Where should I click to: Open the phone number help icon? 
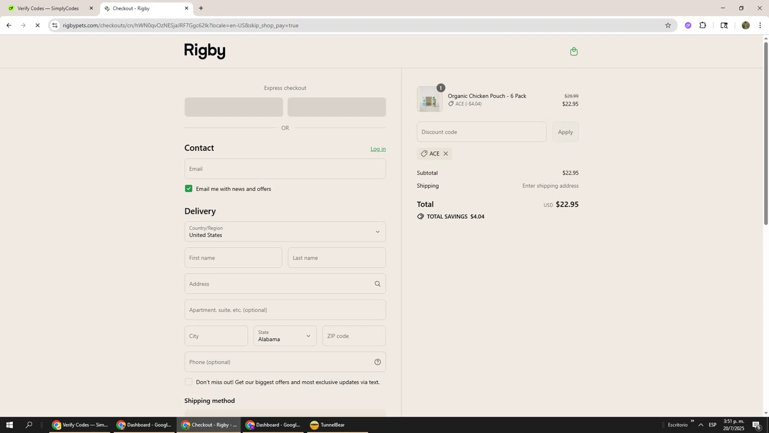(378, 362)
